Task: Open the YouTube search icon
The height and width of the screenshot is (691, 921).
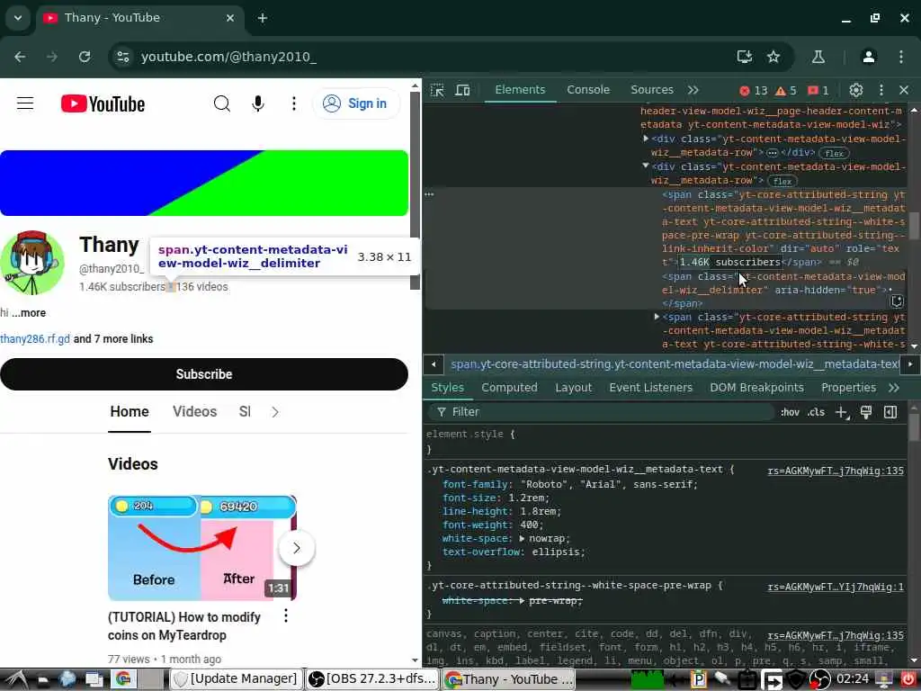Action: pyautogui.click(x=221, y=103)
